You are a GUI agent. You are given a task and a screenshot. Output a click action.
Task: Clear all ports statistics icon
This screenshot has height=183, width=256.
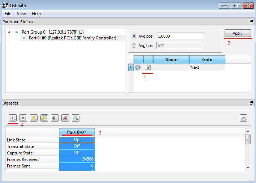[x=44, y=118]
